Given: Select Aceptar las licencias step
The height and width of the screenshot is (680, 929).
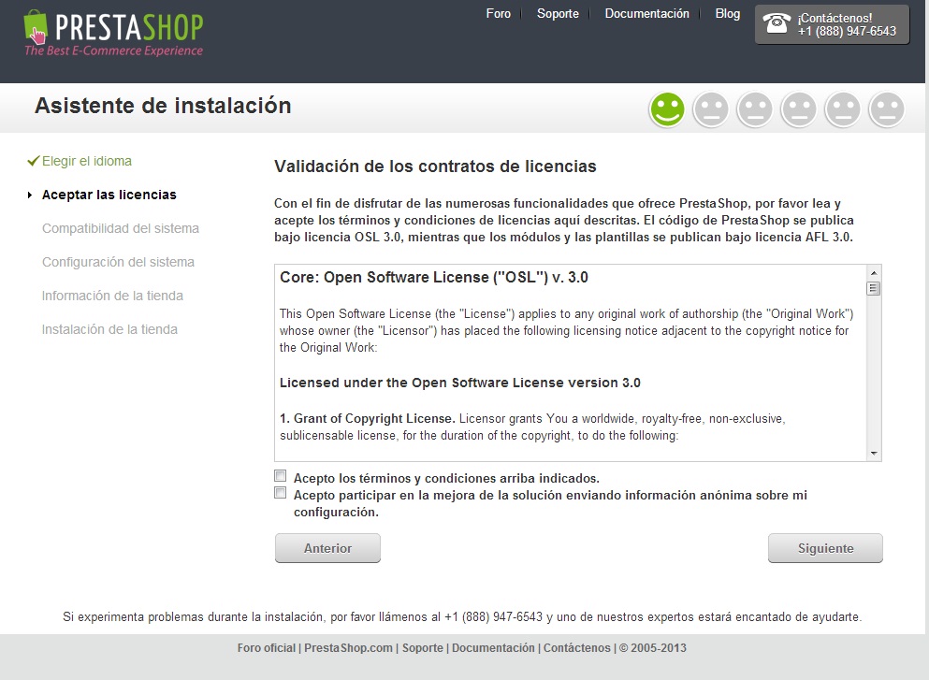Looking at the screenshot, I should pyautogui.click(x=109, y=195).
